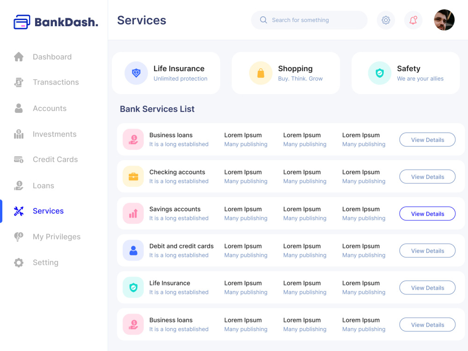Go to Dashboard menu item

tap(52, 57)
